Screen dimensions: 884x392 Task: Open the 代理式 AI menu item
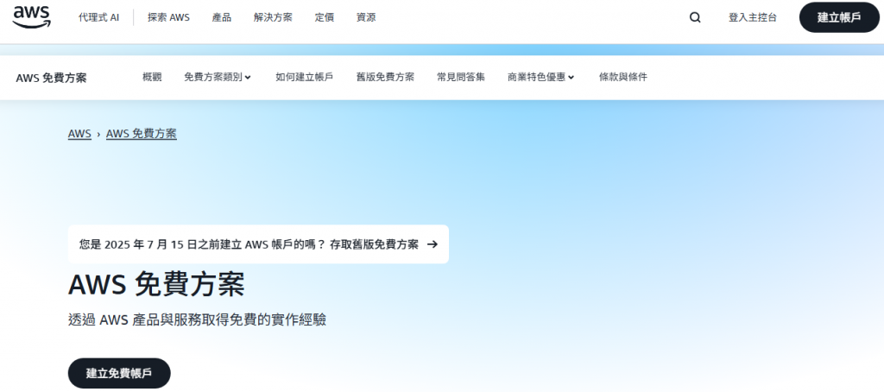(x=98, y=17)
